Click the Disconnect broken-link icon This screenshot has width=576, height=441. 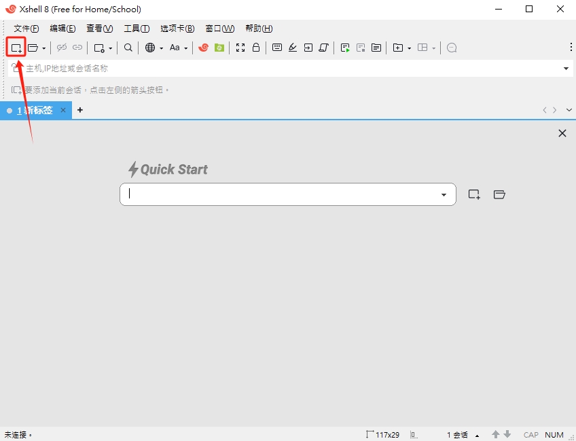point(62,48)
